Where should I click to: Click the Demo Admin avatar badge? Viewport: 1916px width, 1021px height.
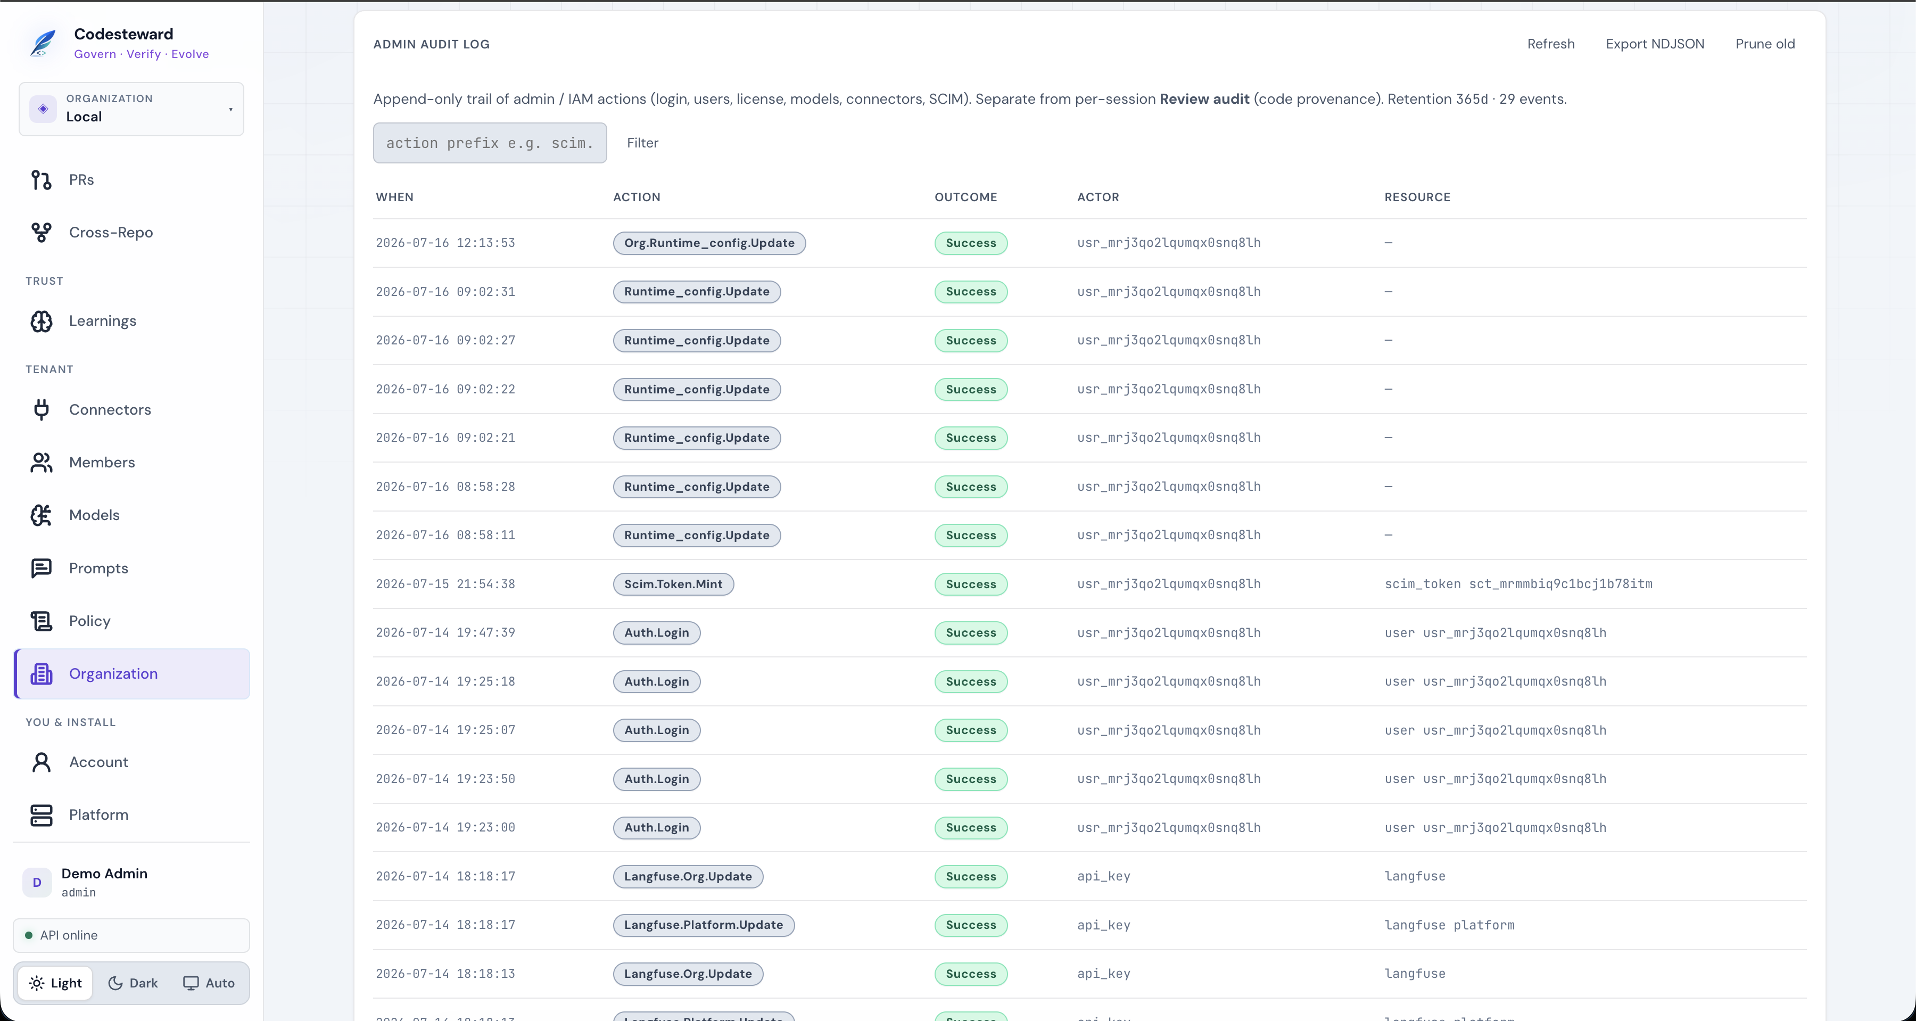click(x=37, y=883)
